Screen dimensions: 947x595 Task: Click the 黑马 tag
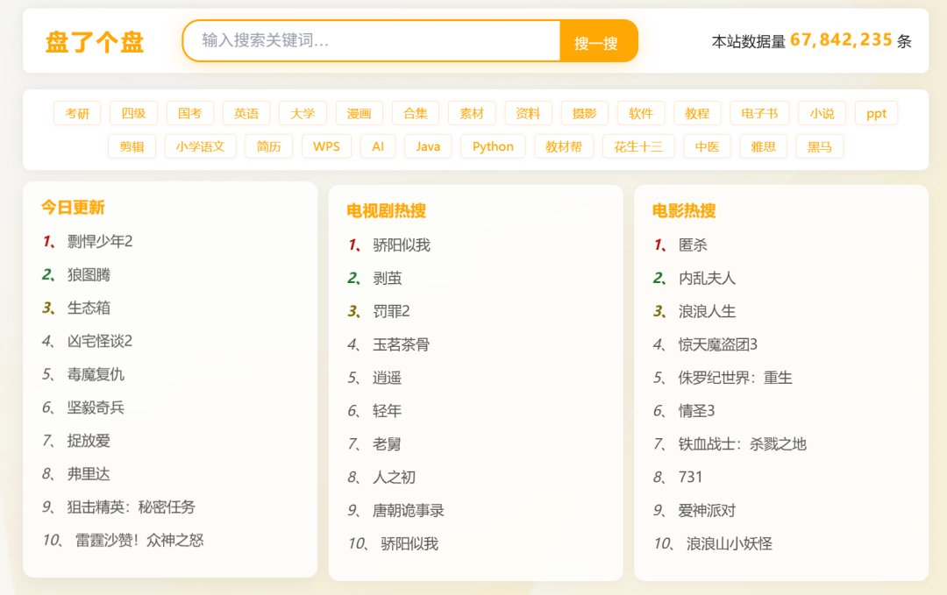tap(820, 146)
